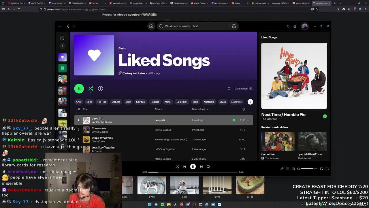Open lyrics microphone icon
This screenshot has height=208, width=369.
pyautogui.click(x=282, y=169)
